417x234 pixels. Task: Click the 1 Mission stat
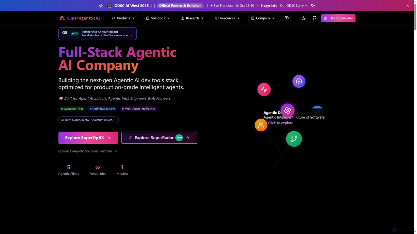pos(122,170)
